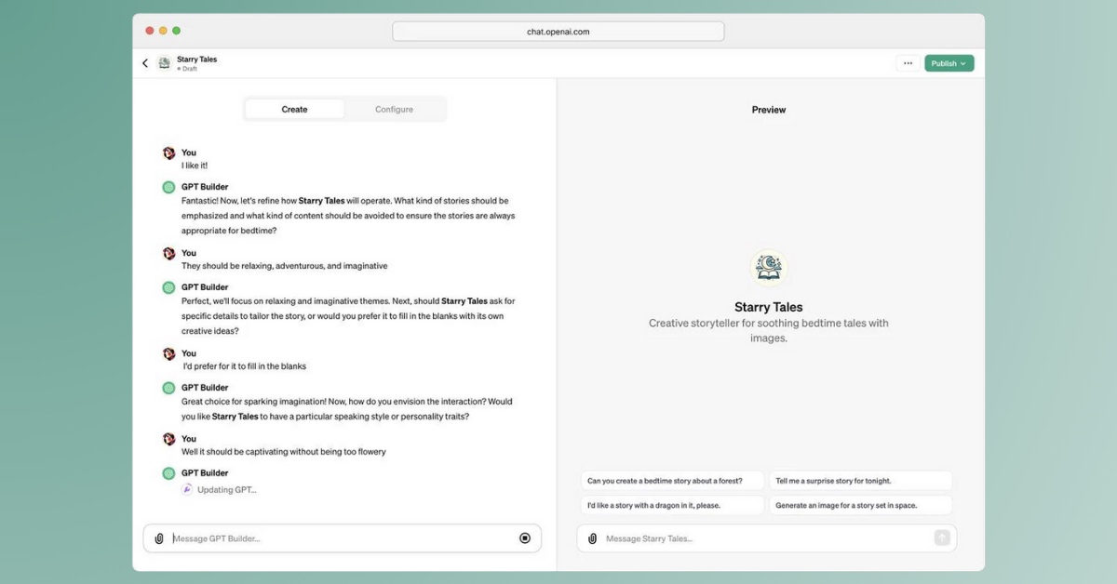
Task: Click "They should be relaxing, adventurous, and imaginative" text
Action: 284,266
